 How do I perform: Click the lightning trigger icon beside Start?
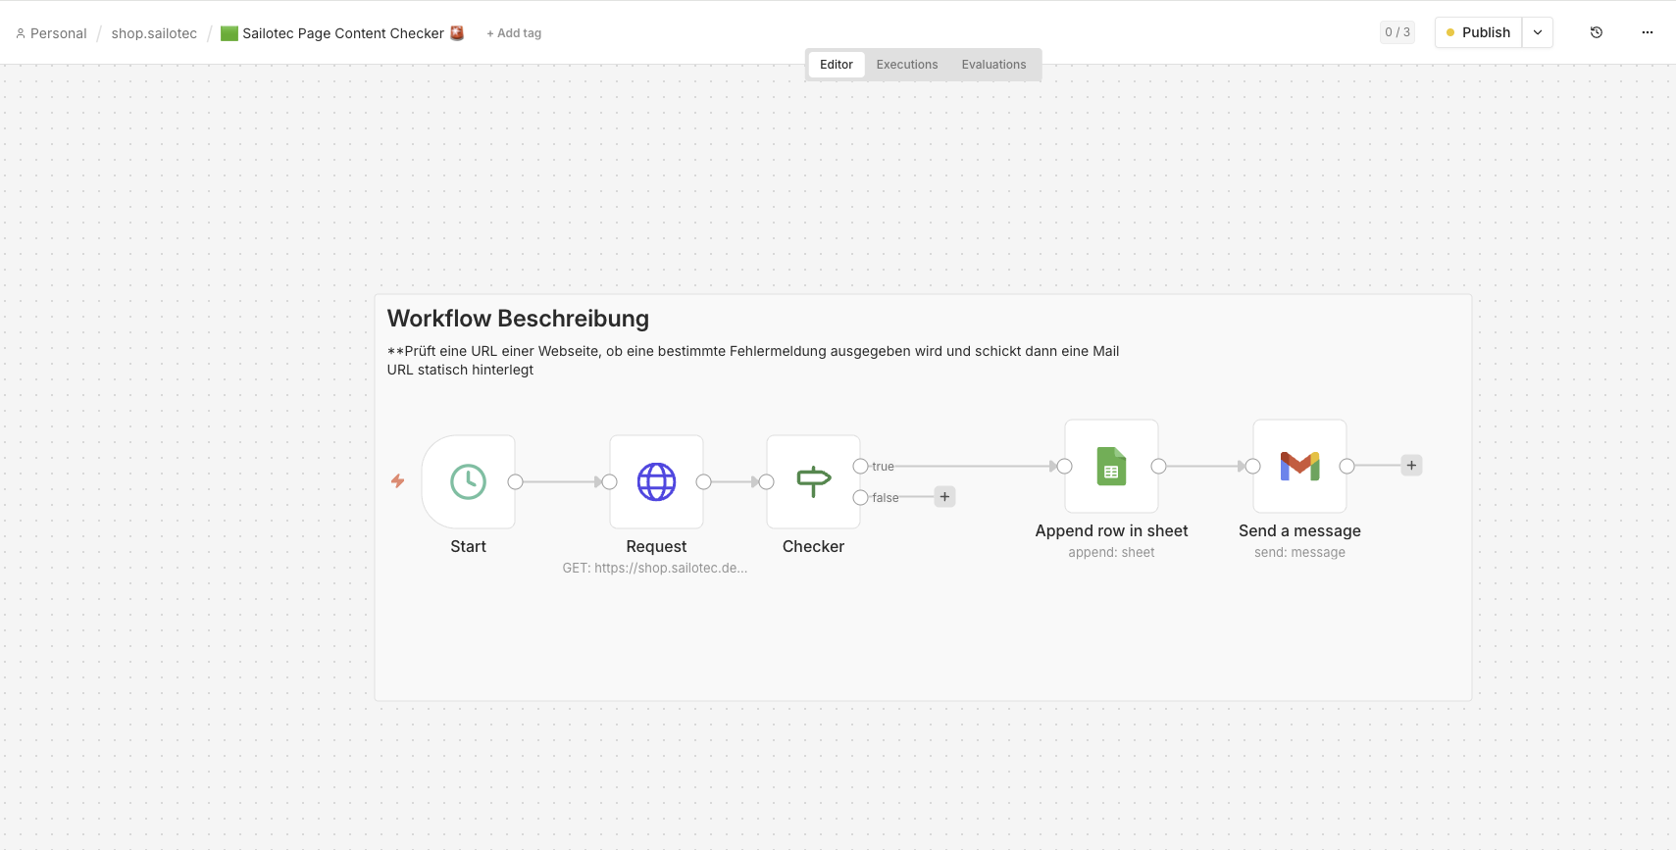[397, 481]
